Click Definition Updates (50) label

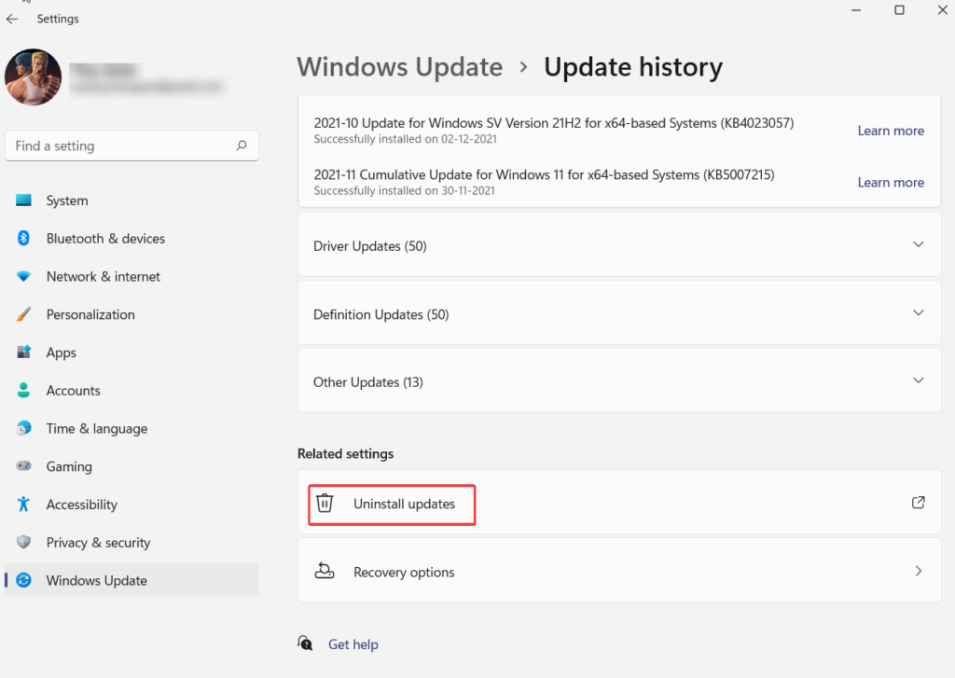point(381,314)
